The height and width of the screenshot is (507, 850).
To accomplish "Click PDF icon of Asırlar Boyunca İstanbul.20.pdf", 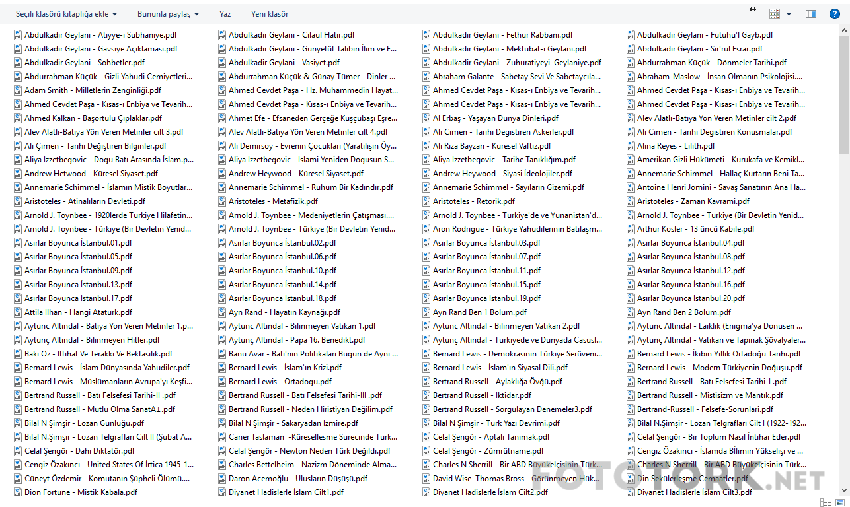I will 631,298.
